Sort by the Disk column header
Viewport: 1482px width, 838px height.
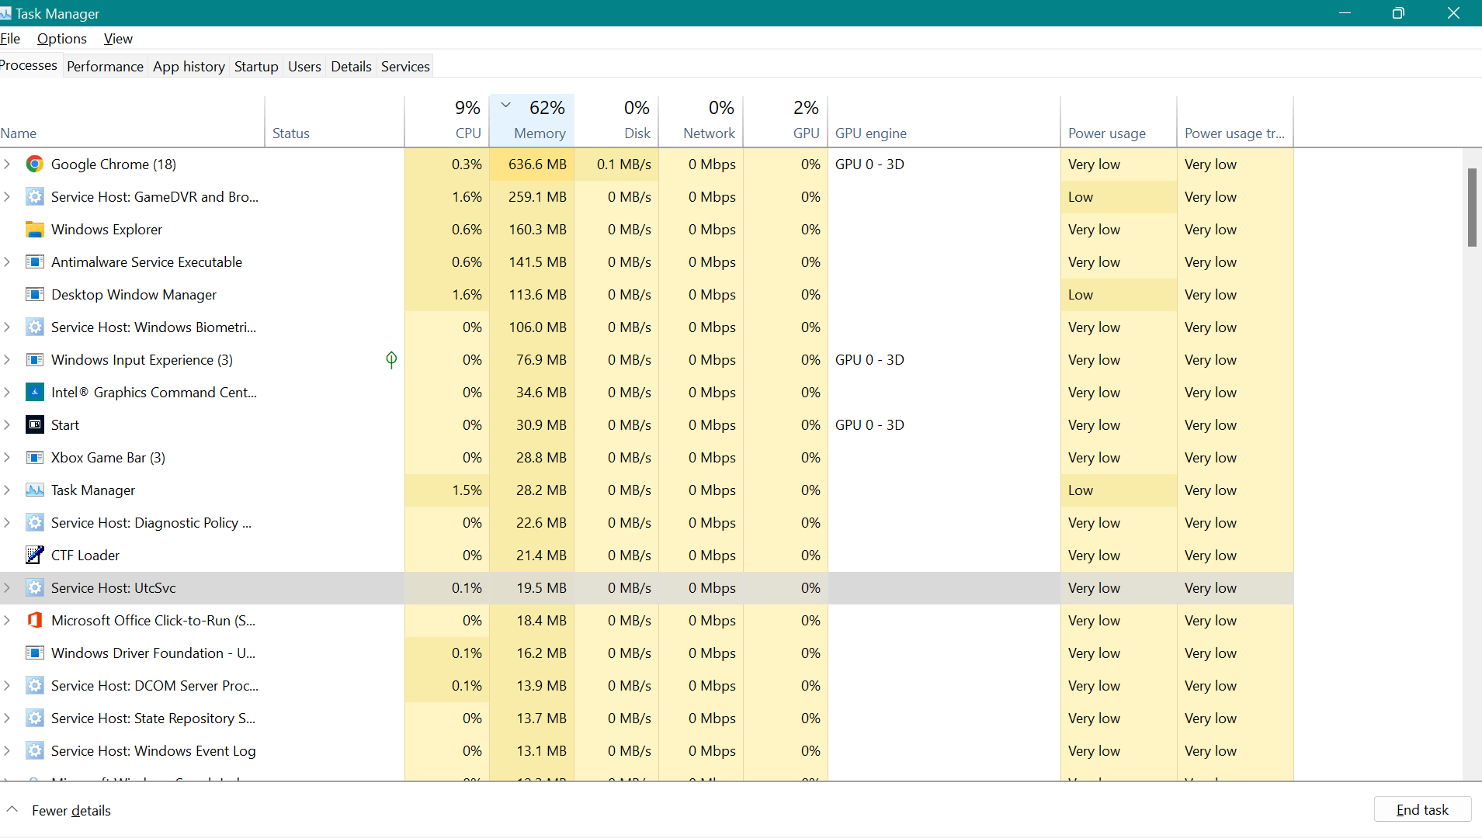[616, 121]
